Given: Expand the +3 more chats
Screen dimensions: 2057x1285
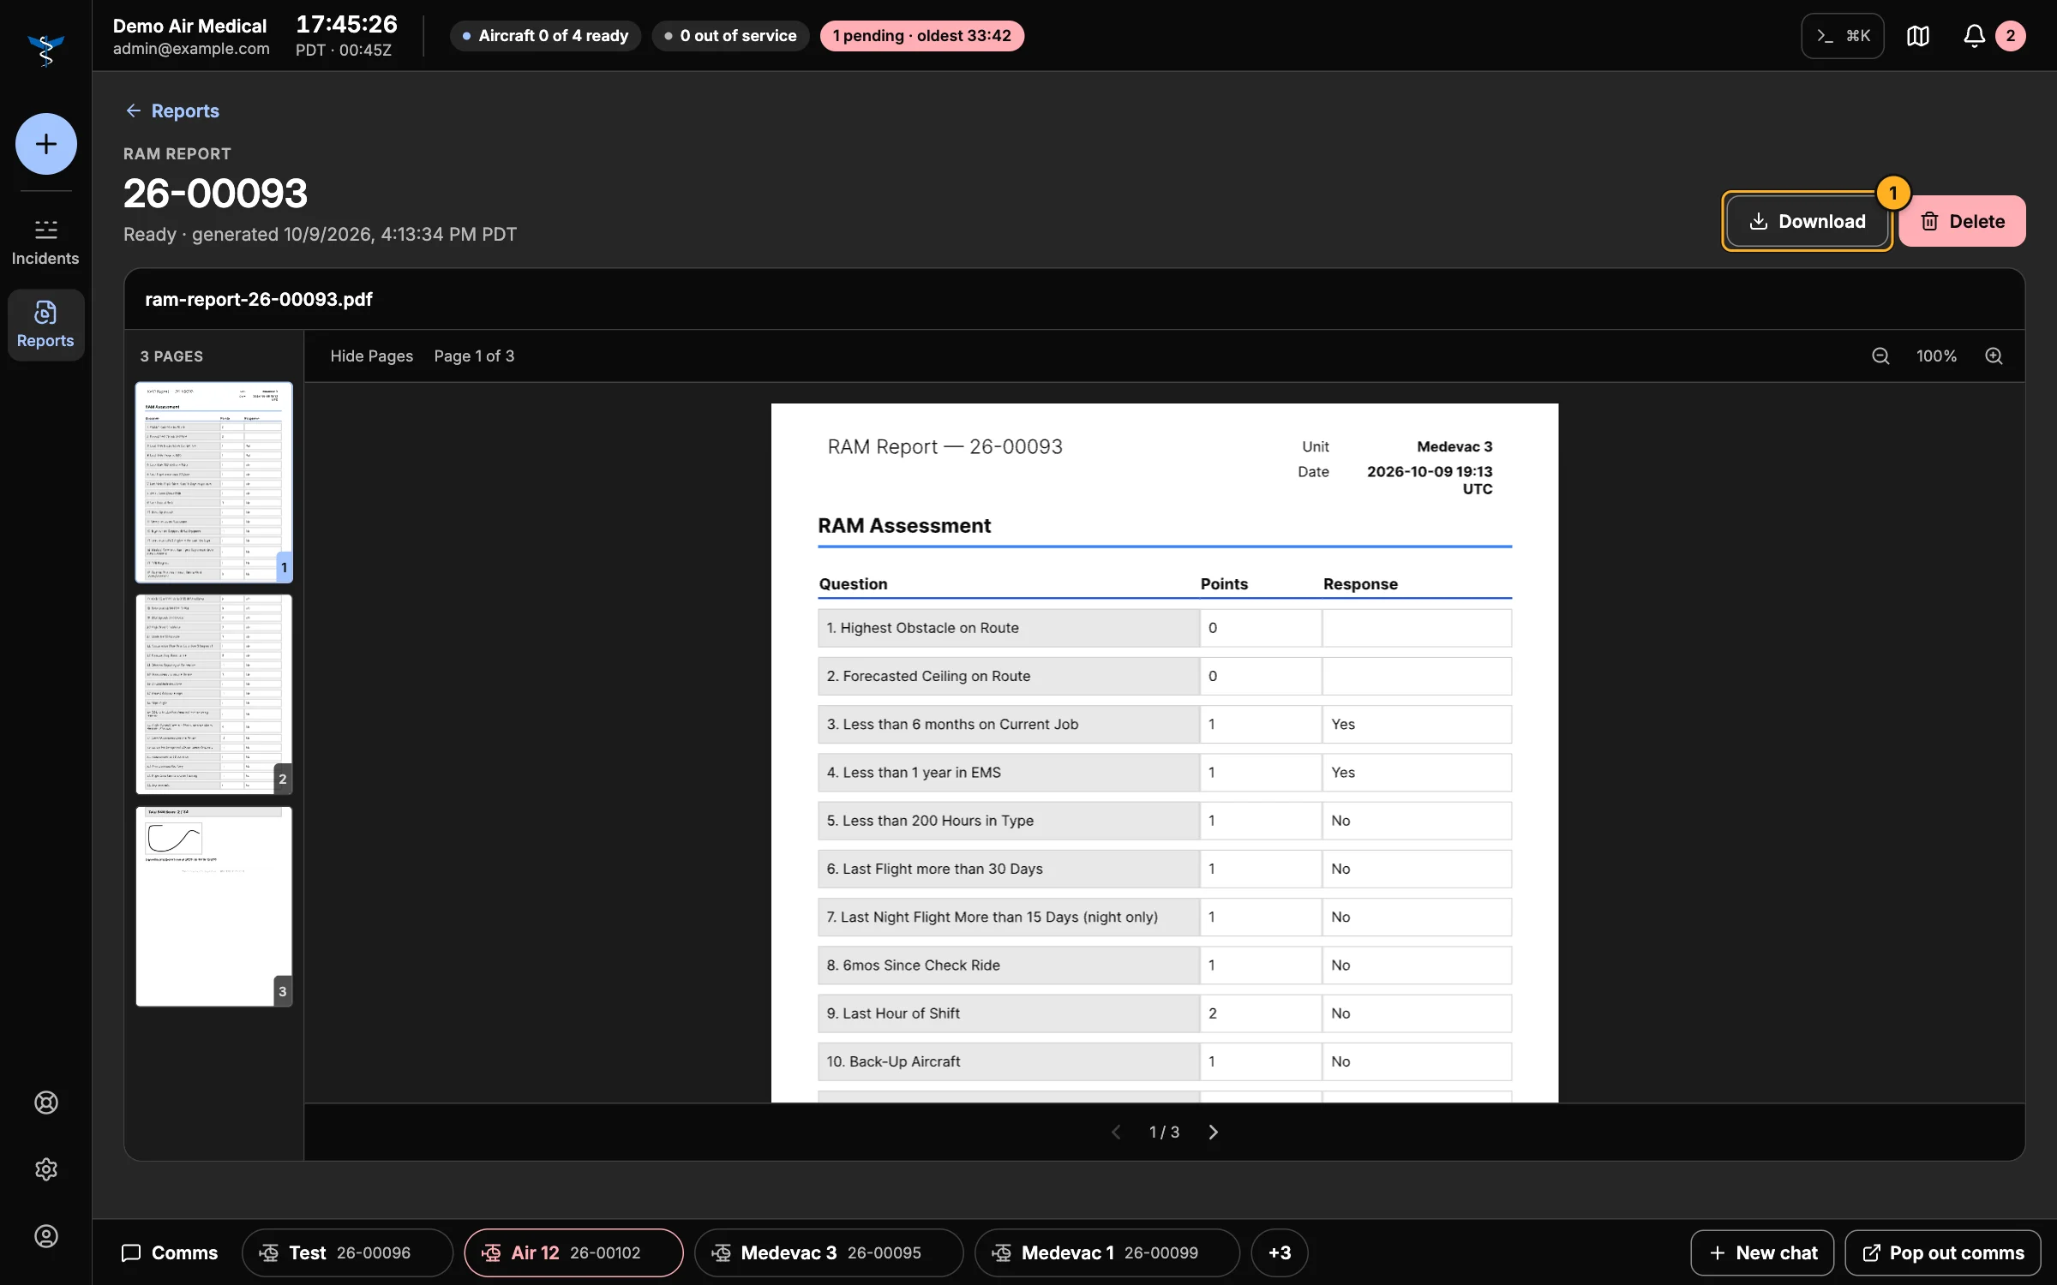Looking at the screenshot, I should (x=1279, y=1252).
